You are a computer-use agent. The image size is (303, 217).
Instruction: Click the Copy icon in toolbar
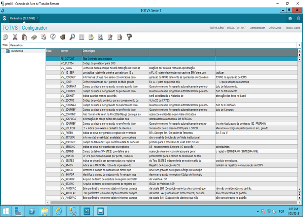pyautogui.click(x=5, y=37)
